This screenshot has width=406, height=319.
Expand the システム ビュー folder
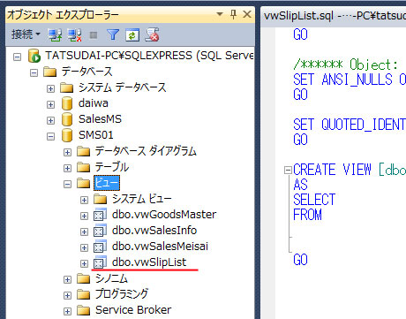pos(84,200)
